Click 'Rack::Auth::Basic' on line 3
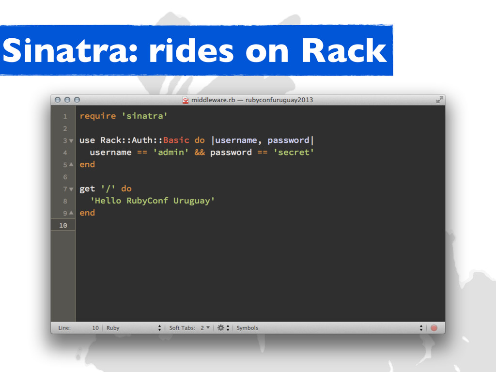Screen dimensions: 496x372 pos(144,140)
